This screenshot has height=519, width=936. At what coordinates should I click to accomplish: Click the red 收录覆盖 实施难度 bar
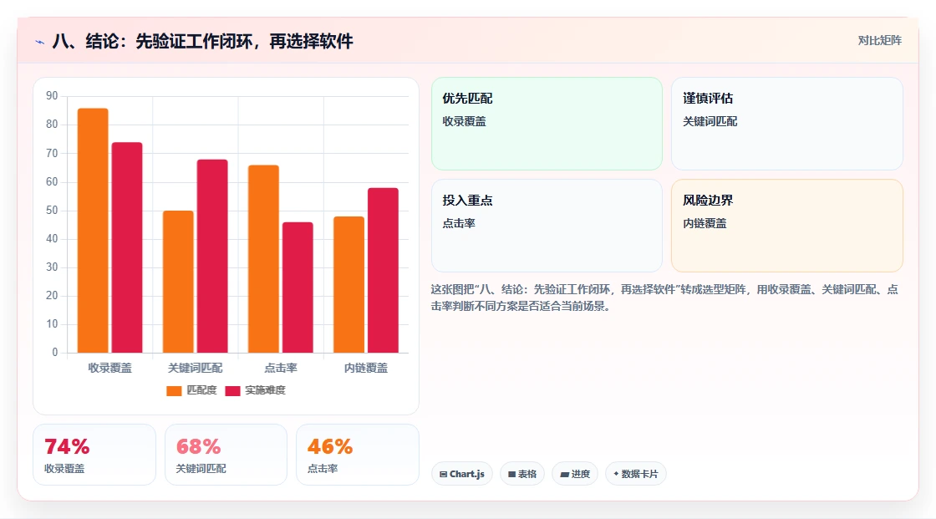(x=126, y=247)
